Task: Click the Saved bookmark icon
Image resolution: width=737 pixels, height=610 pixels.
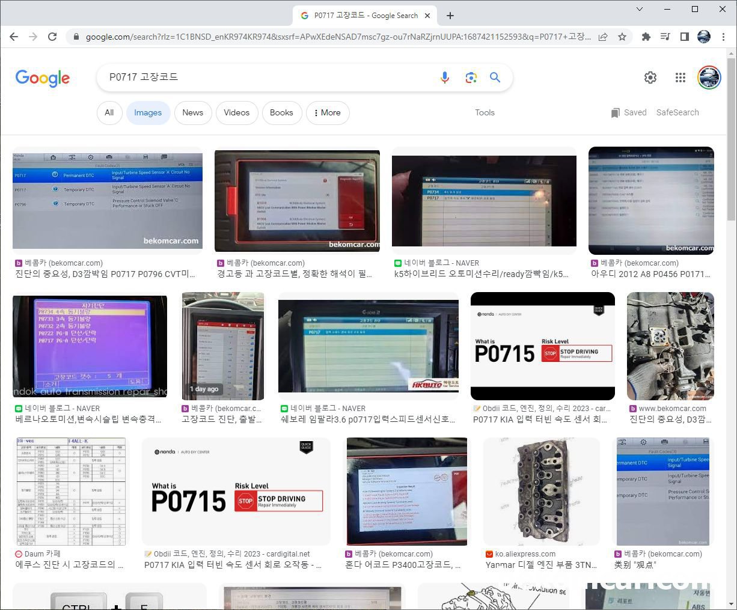Action: [x=616, y=112]
